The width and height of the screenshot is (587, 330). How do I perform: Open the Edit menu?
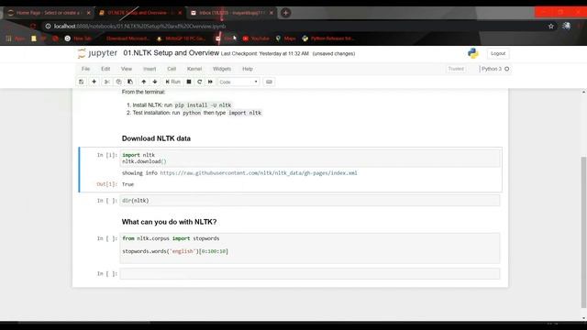pyautogui.click(x=105, y=69)
